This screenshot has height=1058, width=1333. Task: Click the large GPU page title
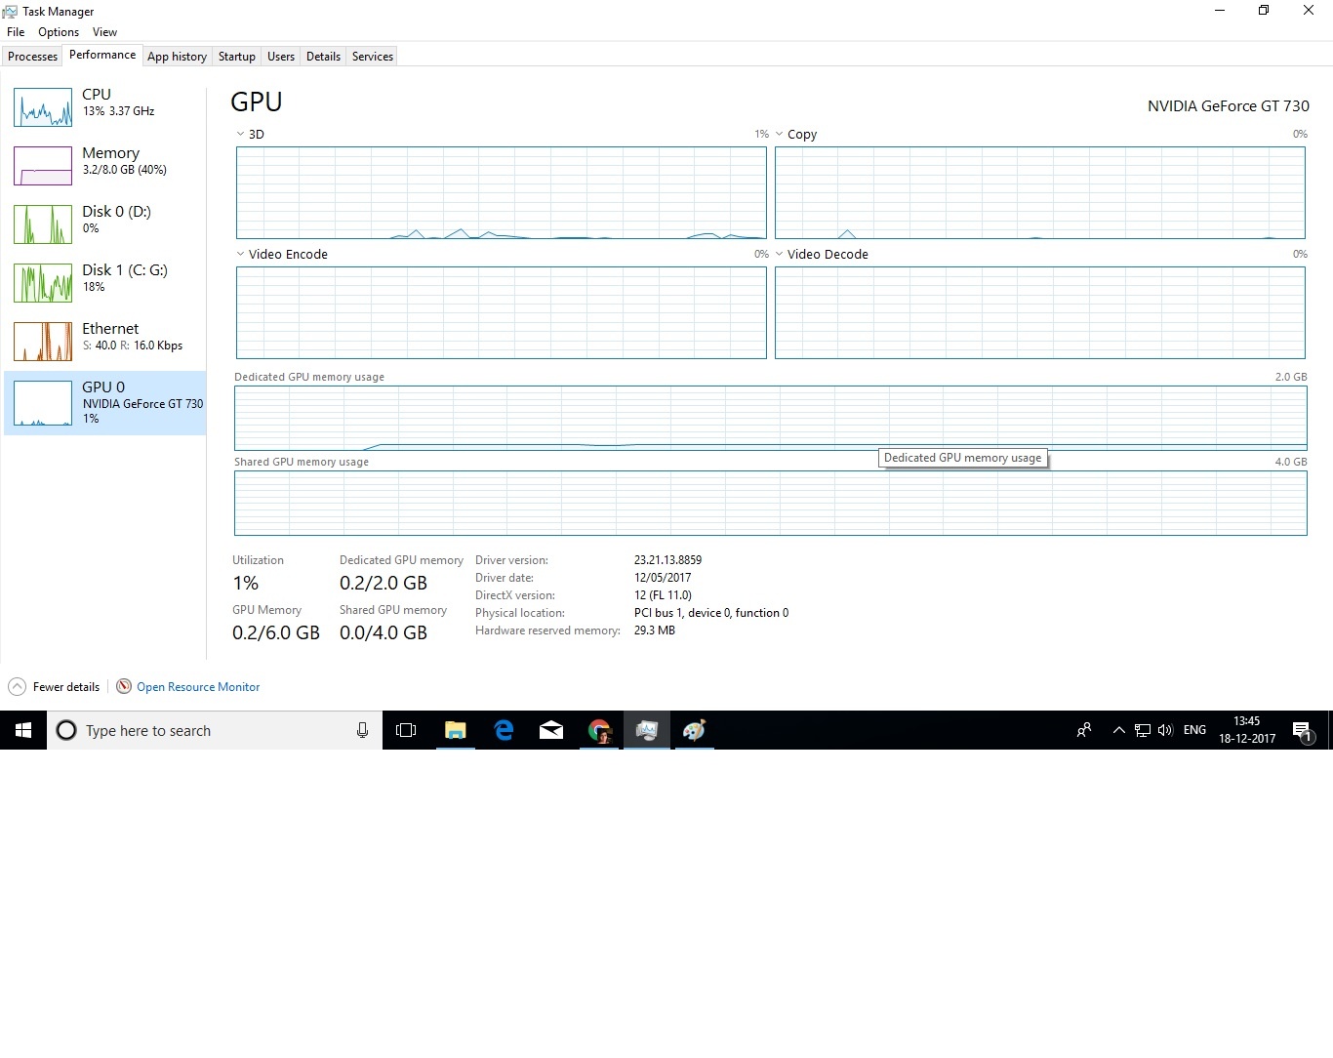coord(257,102)
